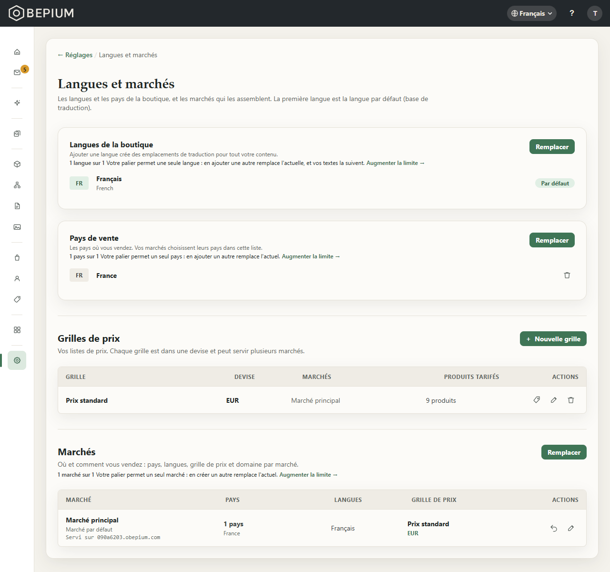Image resolution: width=610 pixels, height=572 pixels.
Task: Select the Prix standard grid name
Action: click(87, 400)
